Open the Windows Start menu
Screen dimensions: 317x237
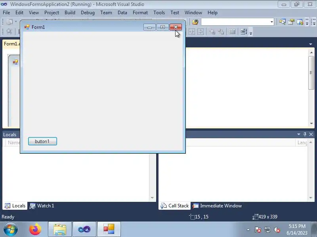tap(10, 229)
